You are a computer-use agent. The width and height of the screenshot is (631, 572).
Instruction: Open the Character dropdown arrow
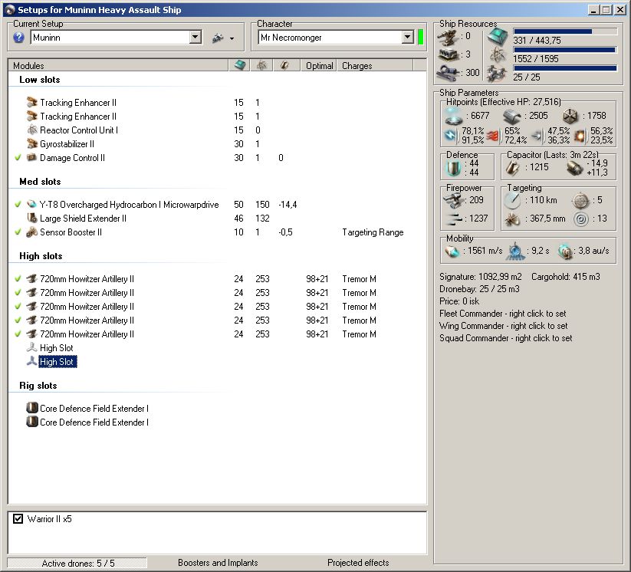(407, 38)
